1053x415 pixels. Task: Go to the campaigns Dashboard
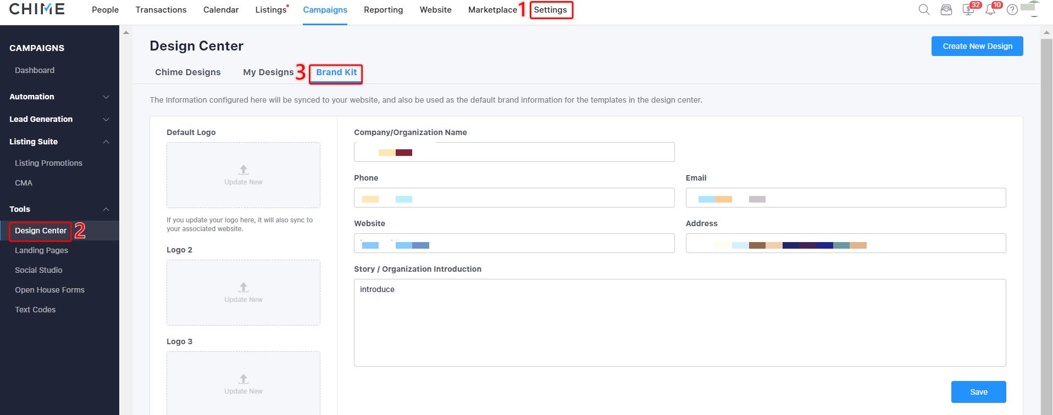pyautogui.click(x=35, y=70)
